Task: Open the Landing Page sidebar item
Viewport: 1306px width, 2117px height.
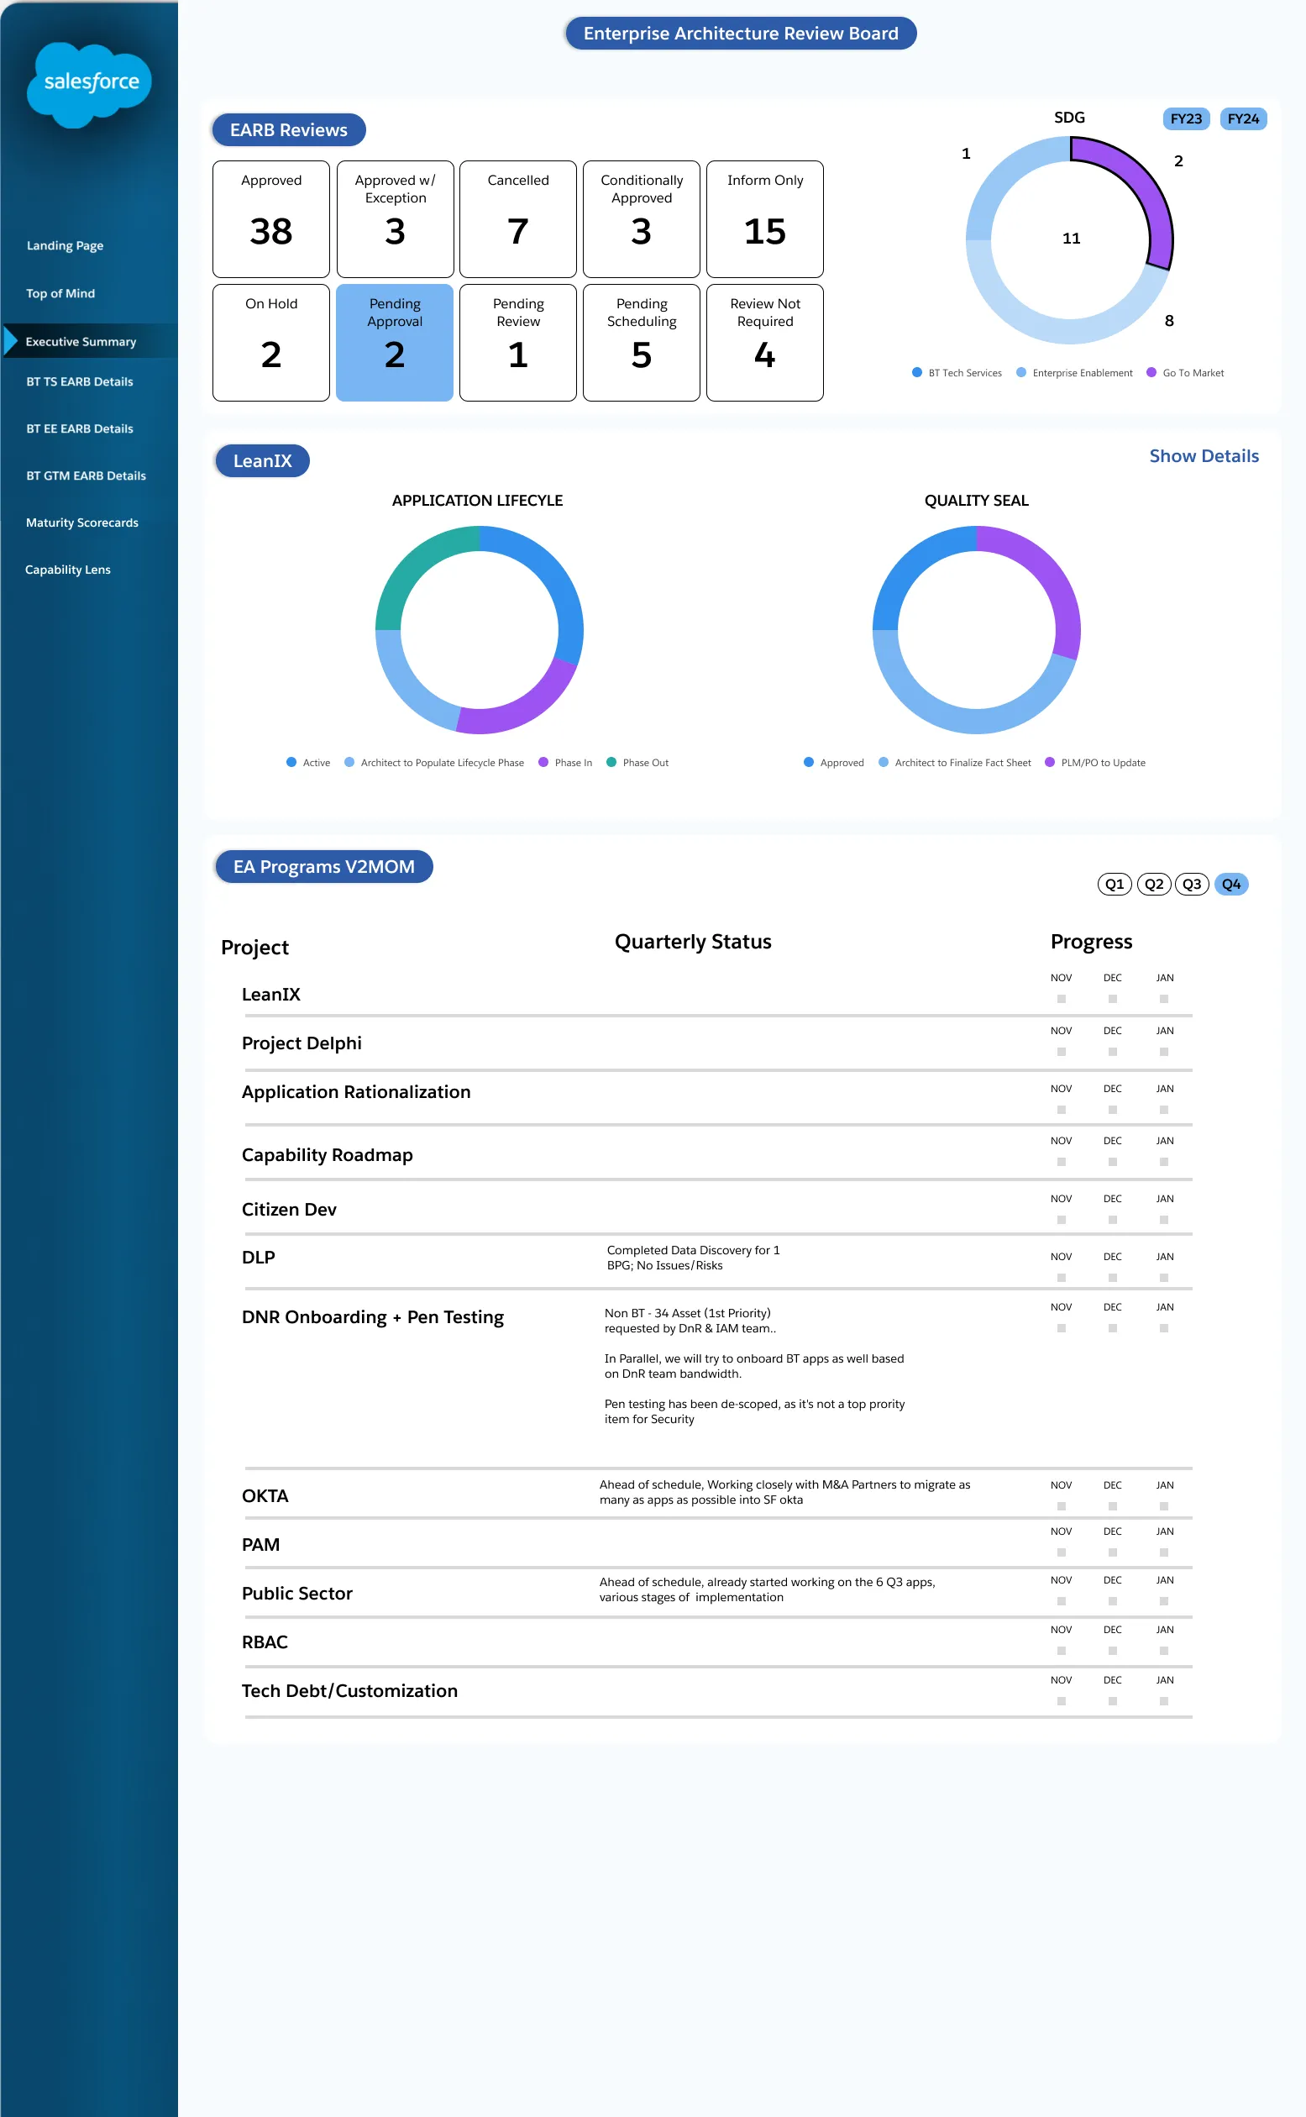Action: [65, 245]
